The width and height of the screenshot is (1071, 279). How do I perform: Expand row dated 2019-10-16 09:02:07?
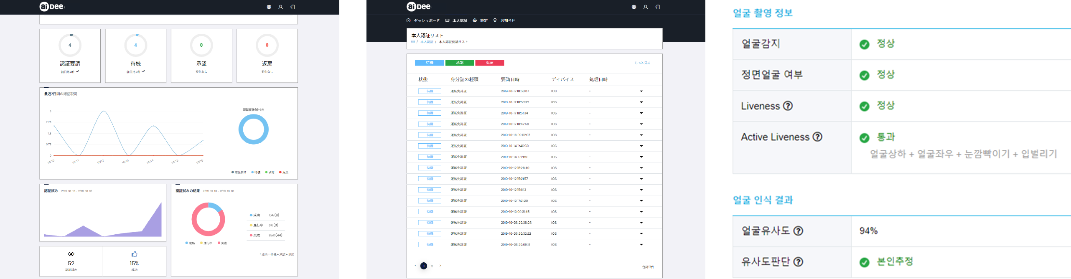click(x=641, y=135)
